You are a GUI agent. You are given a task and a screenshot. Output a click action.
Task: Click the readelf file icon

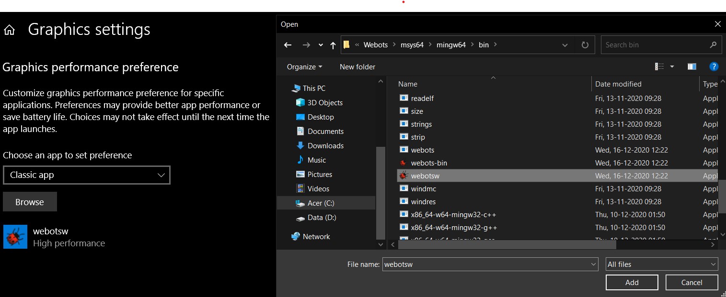[x=403, y=98]
